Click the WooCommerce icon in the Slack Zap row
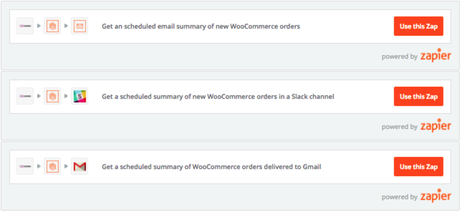Image resolution: width=462 pixels, height=211 pixels. pos(25,96)
